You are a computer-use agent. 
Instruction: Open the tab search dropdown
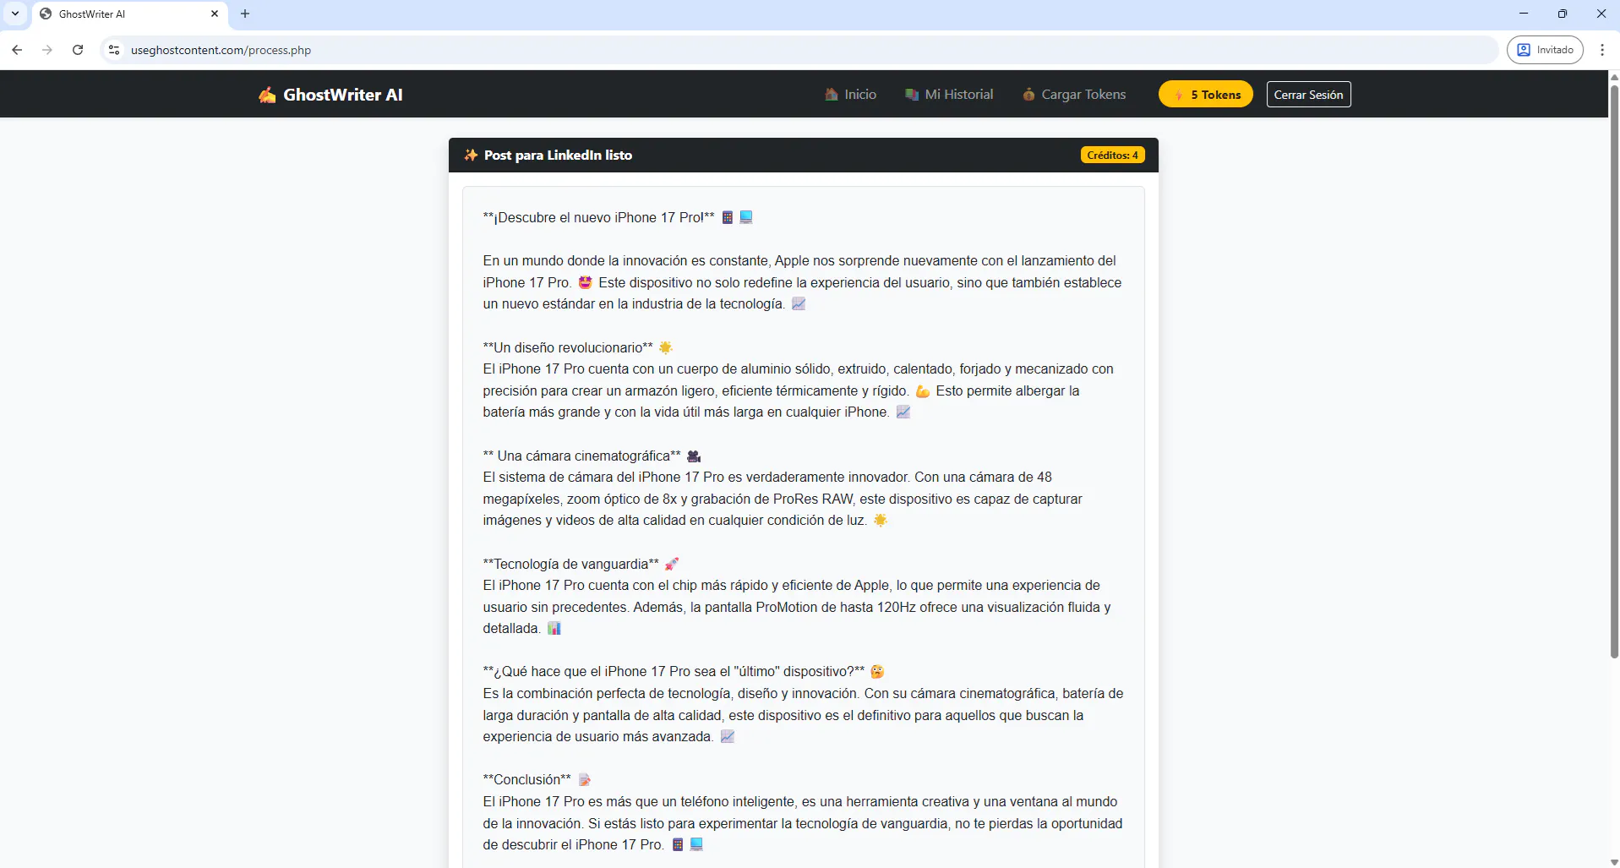tap(15, 14)
